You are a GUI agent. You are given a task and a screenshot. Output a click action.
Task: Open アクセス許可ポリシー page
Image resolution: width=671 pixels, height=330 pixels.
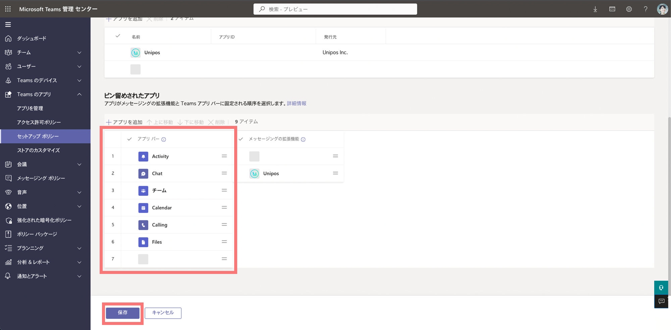click(x=39, y=123)
